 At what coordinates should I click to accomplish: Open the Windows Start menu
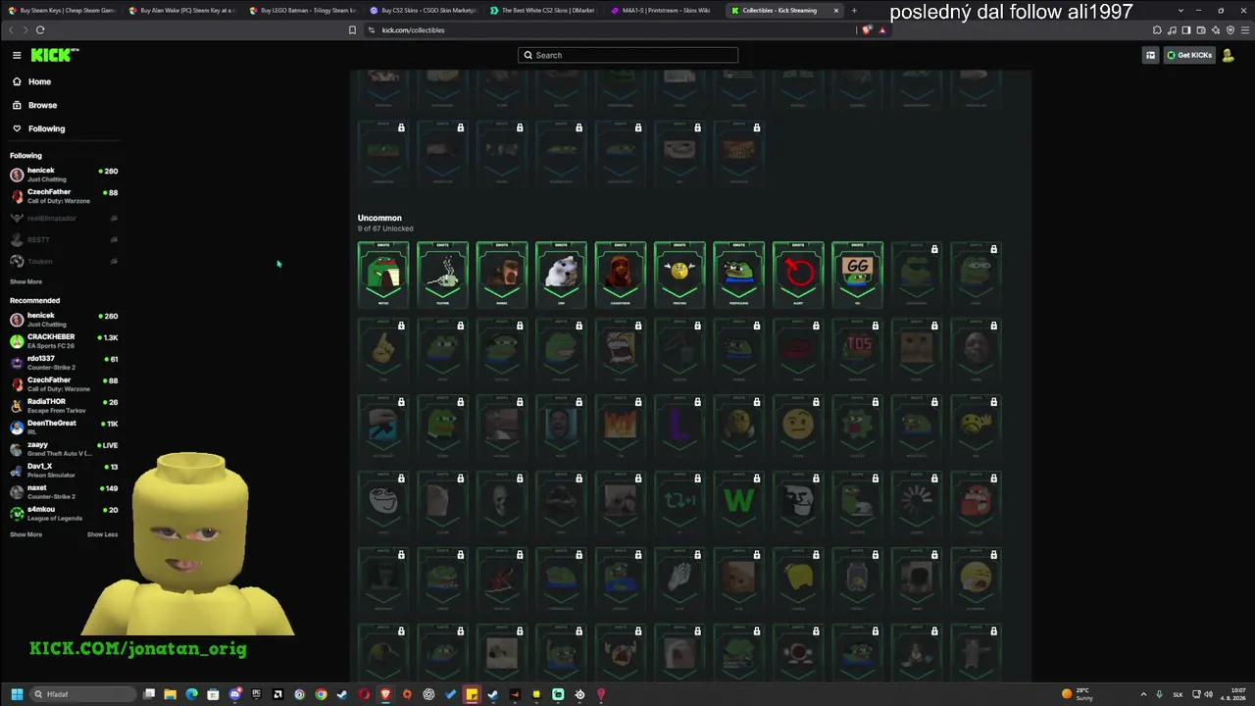tap(17, 694)
